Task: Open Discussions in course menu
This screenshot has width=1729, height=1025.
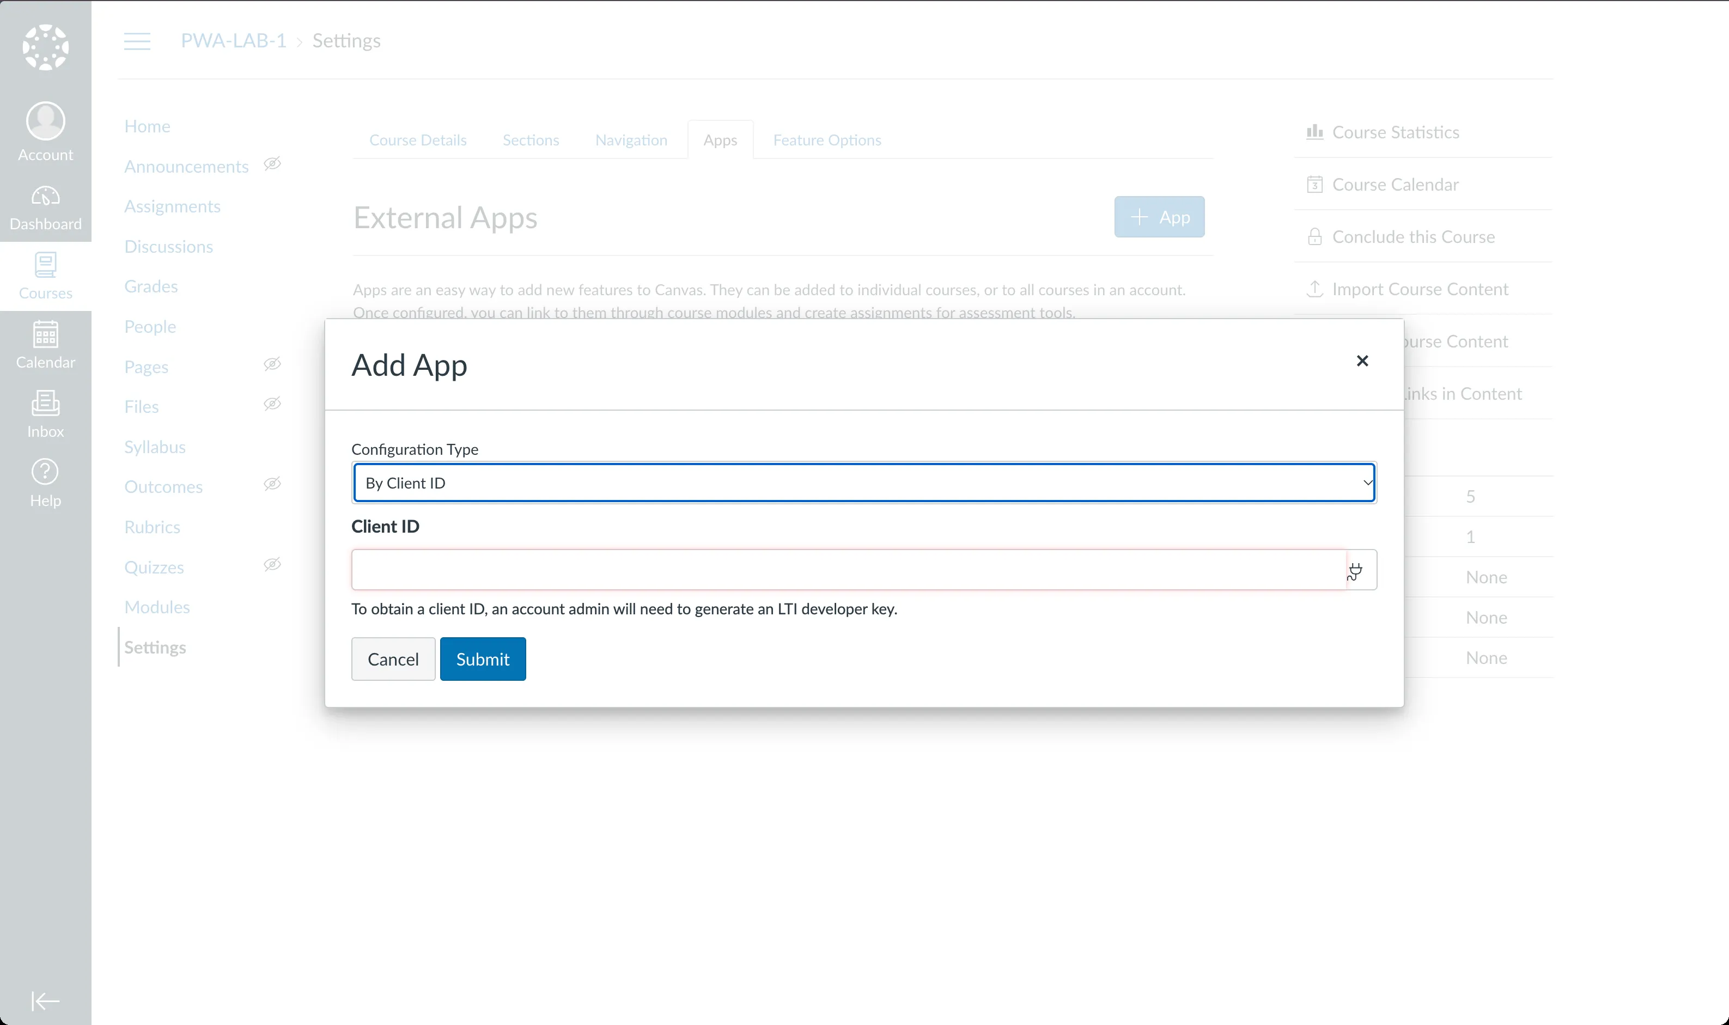Action: click(x=168, y=247)
